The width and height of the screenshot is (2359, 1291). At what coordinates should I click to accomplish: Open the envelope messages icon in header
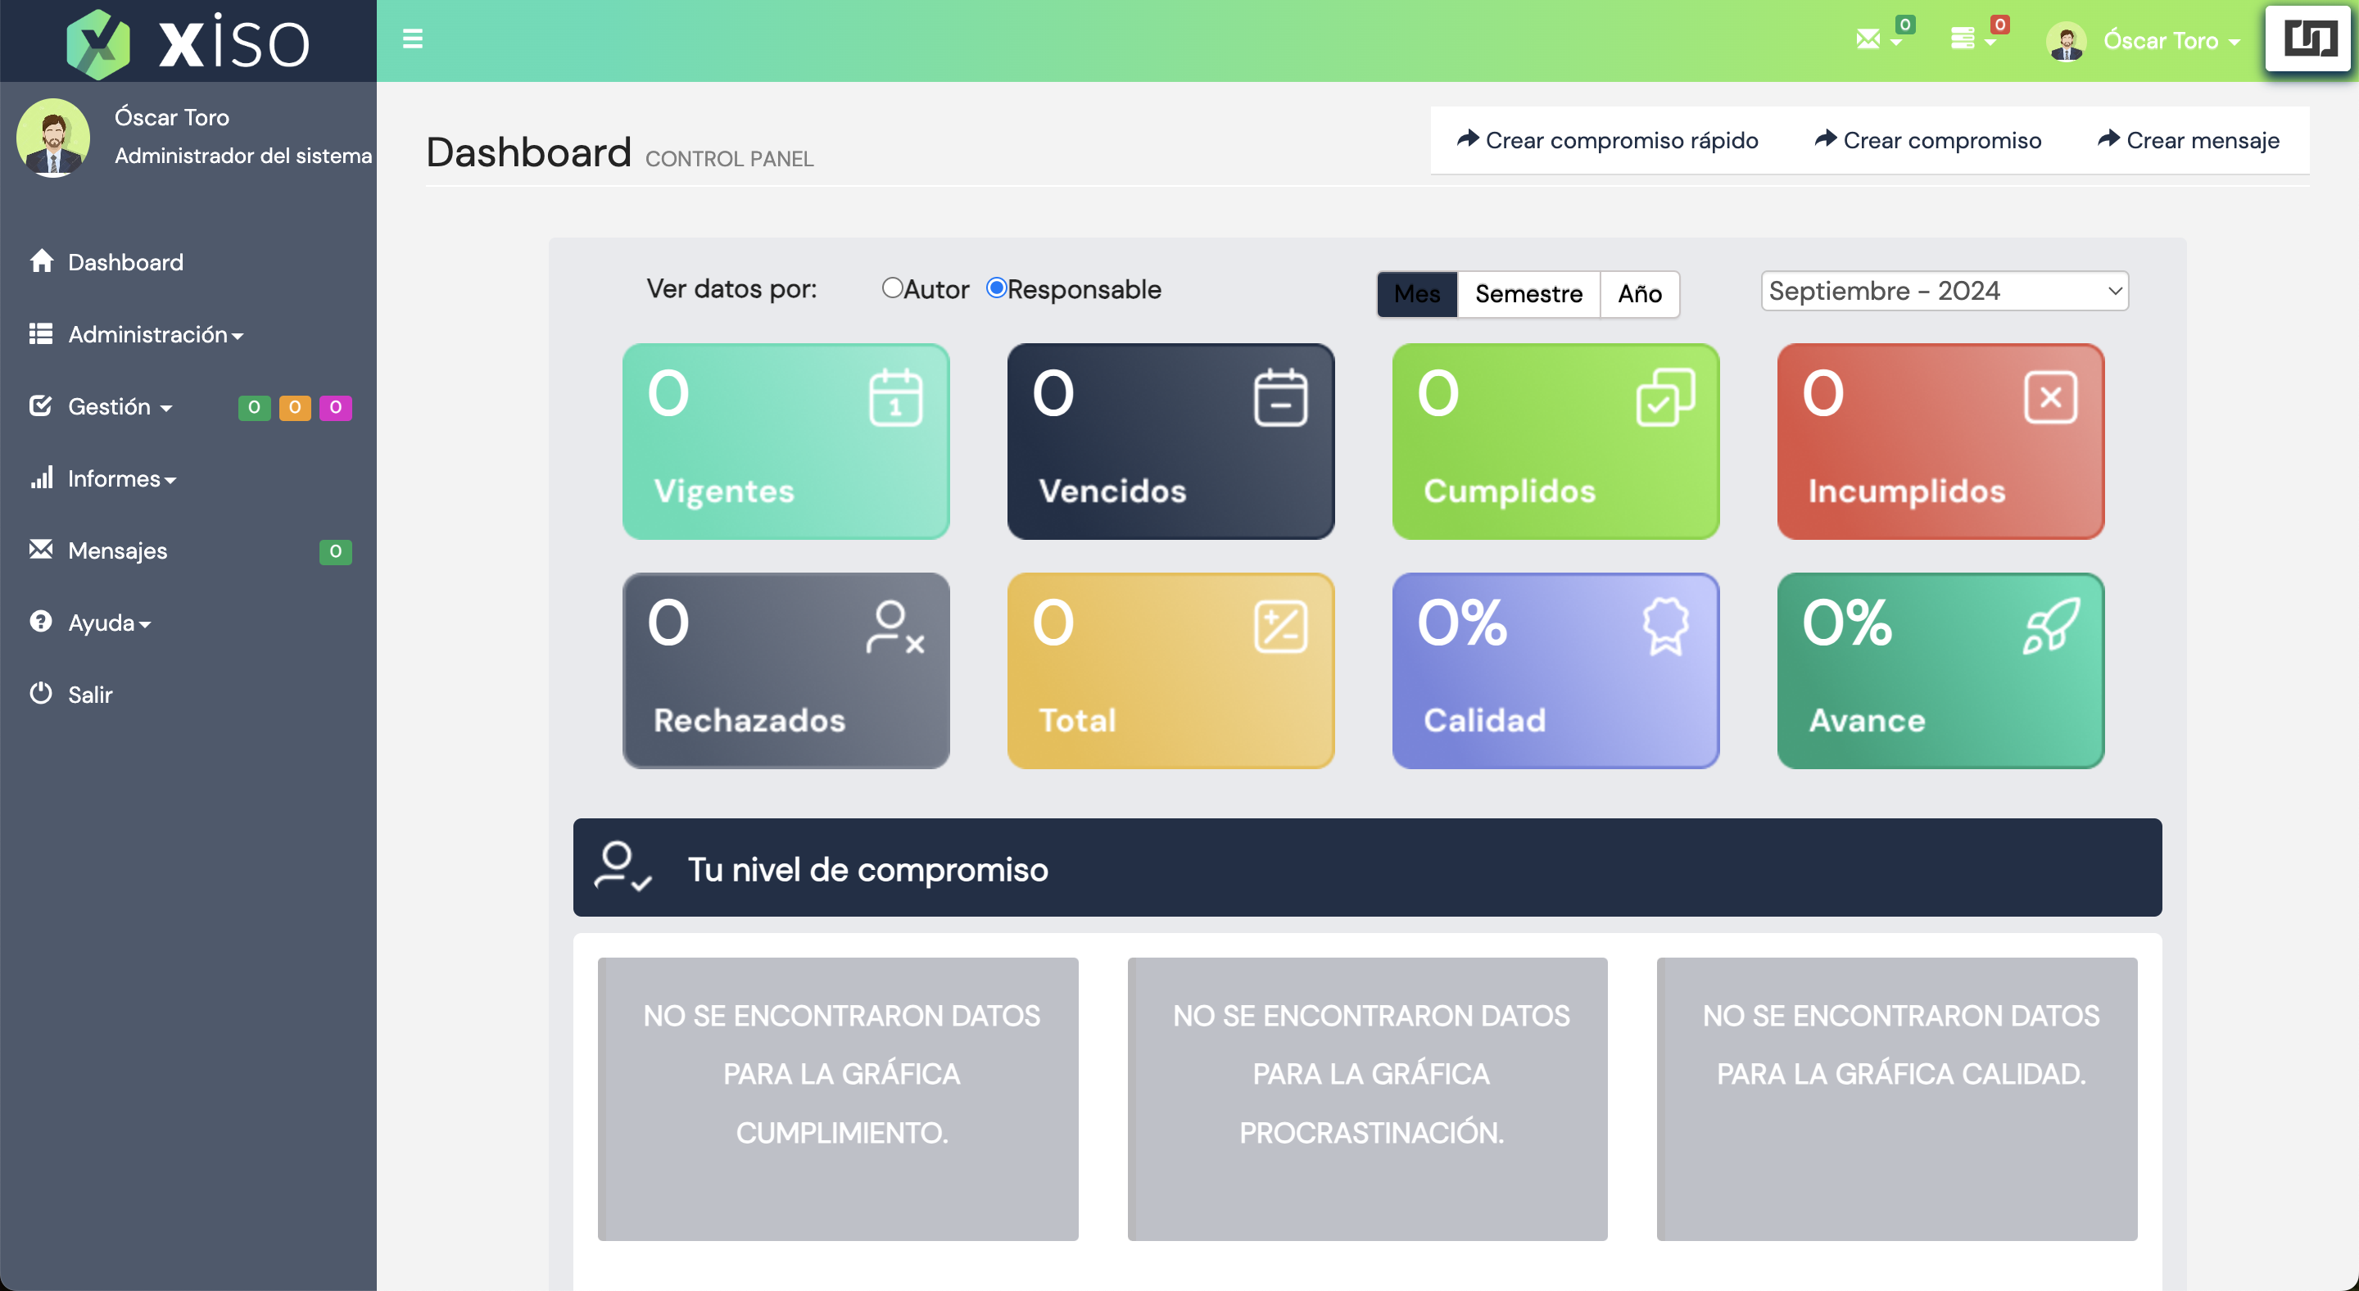1868,39
